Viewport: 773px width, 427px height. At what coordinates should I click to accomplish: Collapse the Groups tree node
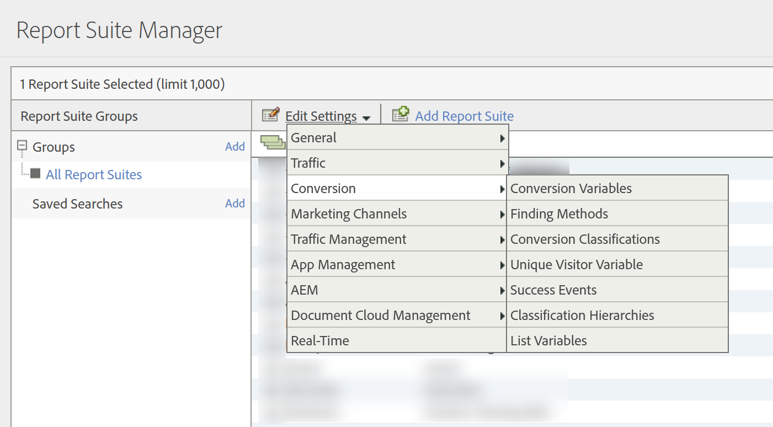pos(22,146)
